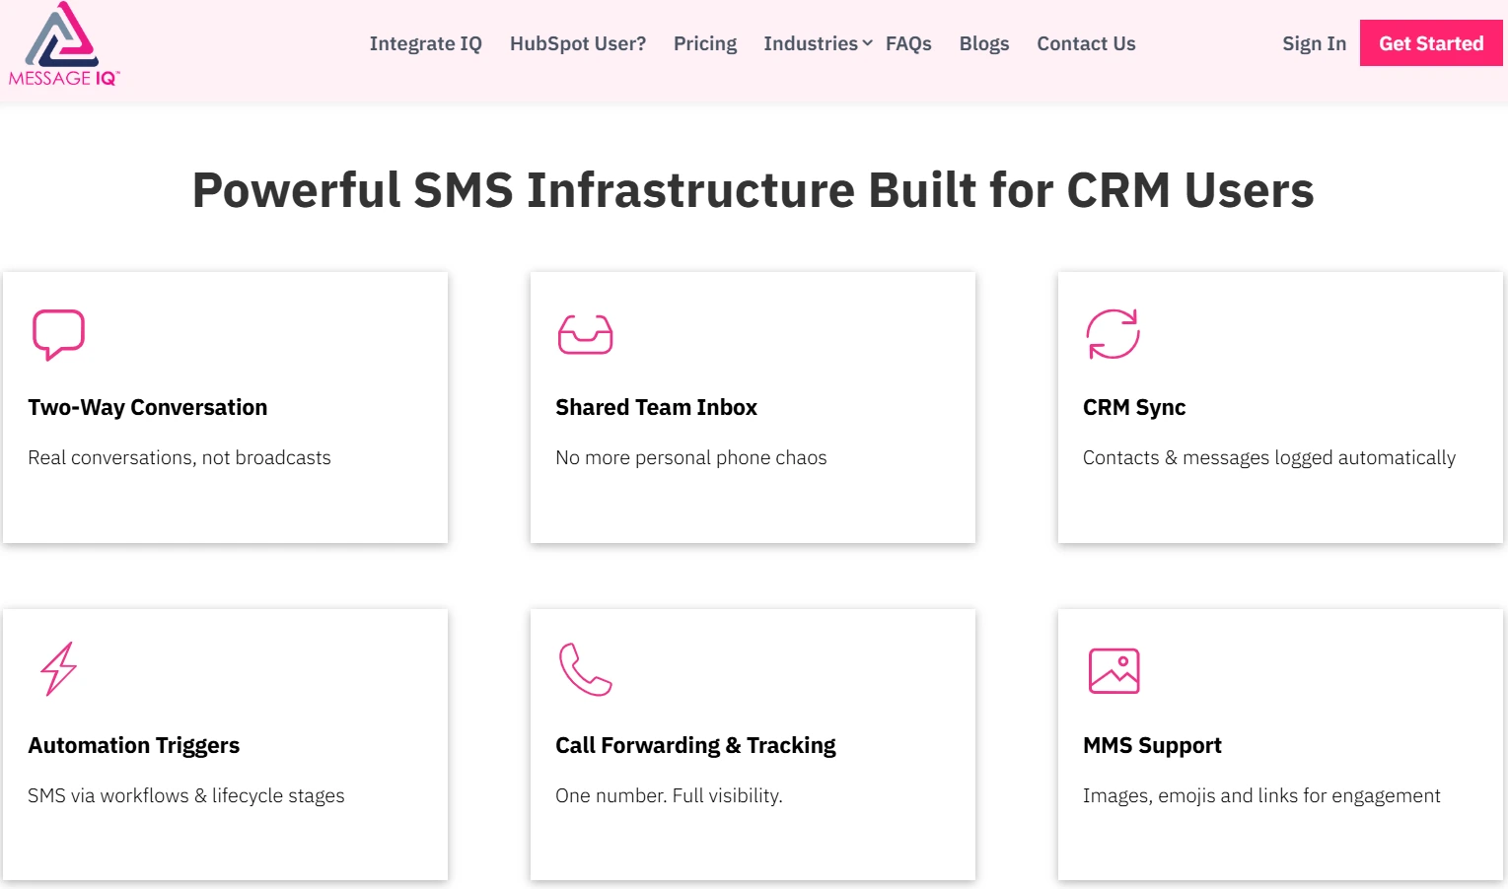
Task: Select the HubSpot User? navigation item
Action: pyautogui.click(x=577, y=43)
